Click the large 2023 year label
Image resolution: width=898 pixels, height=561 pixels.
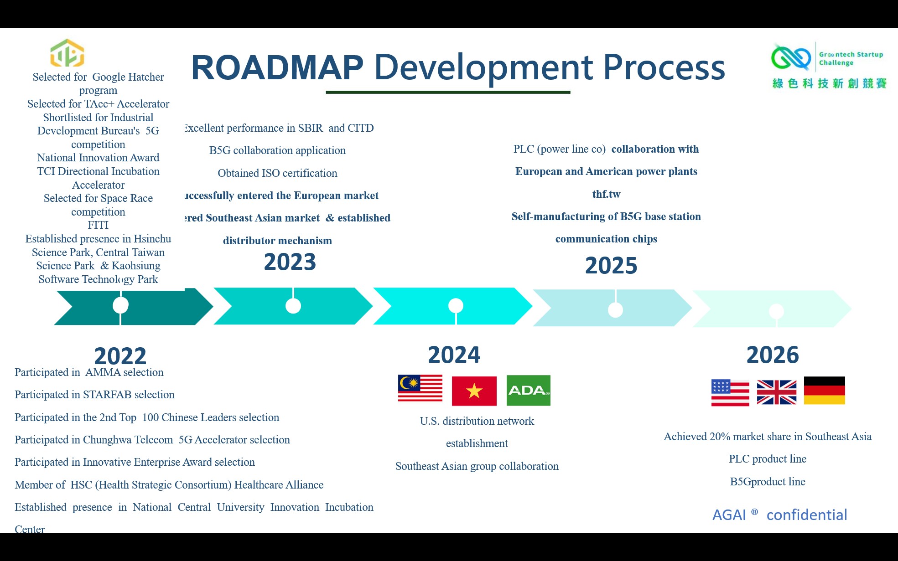(x=290, y=262)
